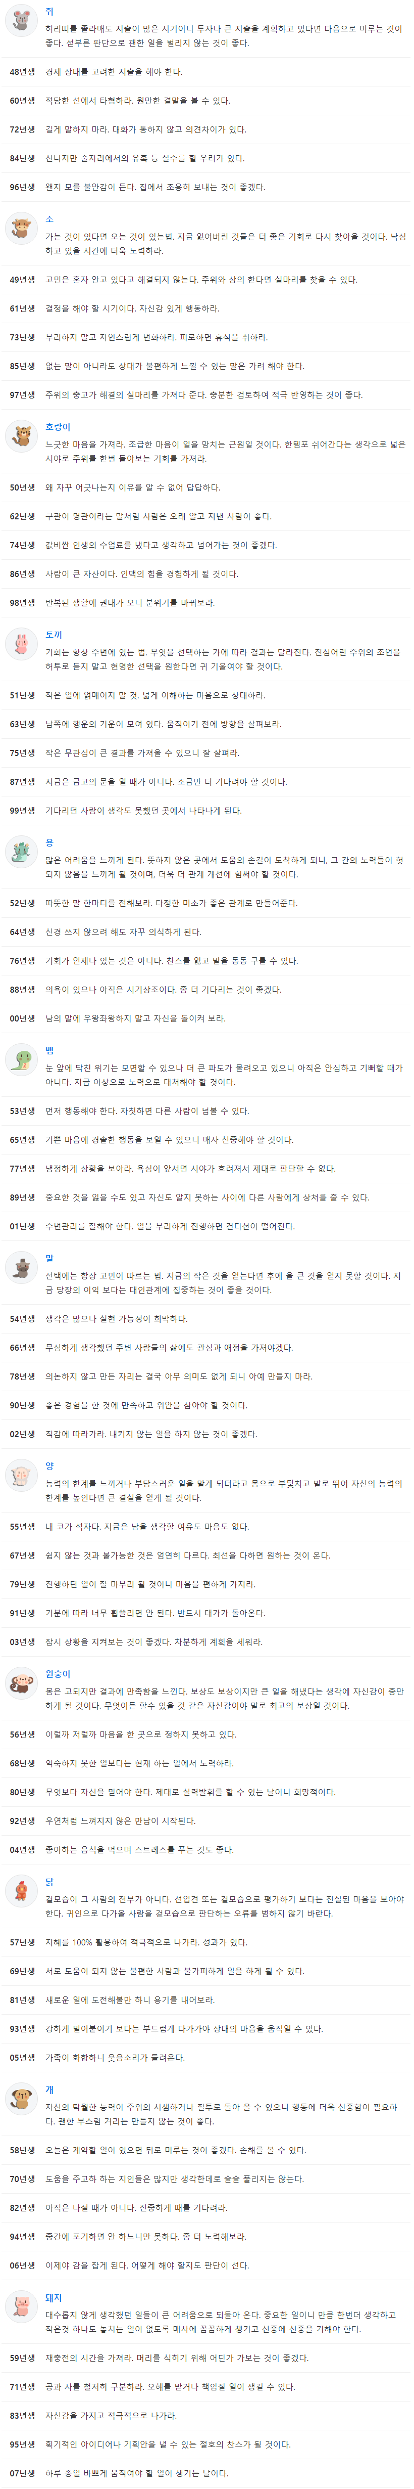Select the 58년생 dog fortune row
The width and height of the screenshot is (414, 2489).
point(206,2149)
